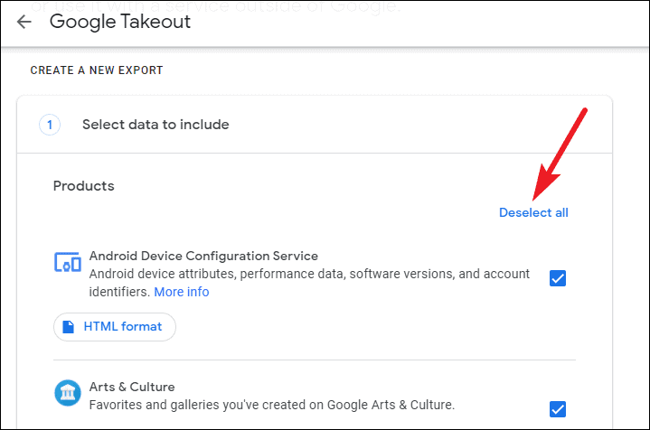This screenshot has width=650, height=430.
Task: Click the 'Products' section heading
Action: 84,186
